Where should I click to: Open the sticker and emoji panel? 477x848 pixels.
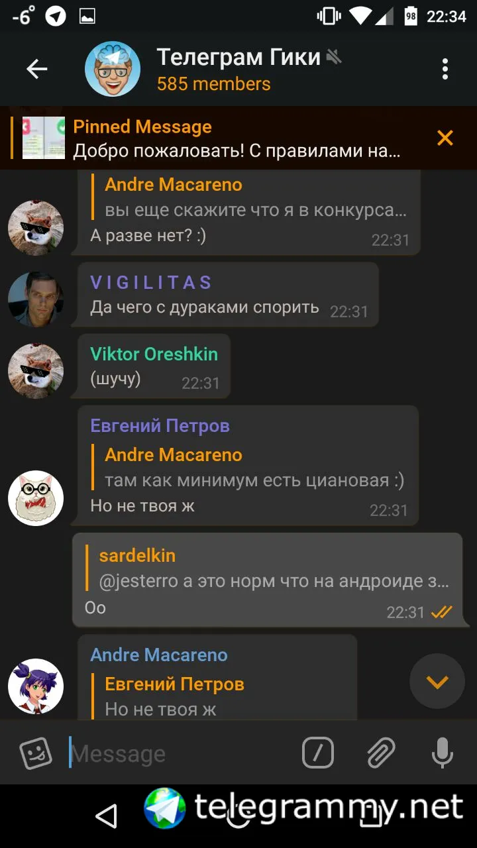point(36,753)
